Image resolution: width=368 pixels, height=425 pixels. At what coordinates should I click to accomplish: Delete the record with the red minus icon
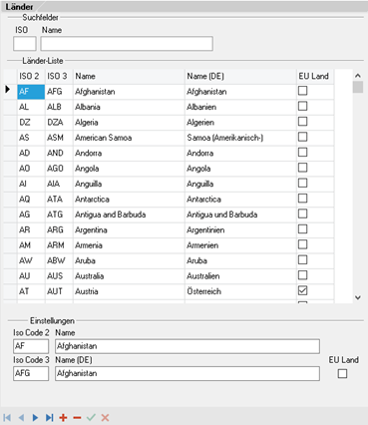pyautogui.click(x=77, y=418)
